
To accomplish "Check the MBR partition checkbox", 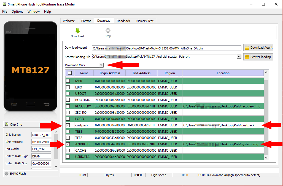I will click(x=68, y=81).
